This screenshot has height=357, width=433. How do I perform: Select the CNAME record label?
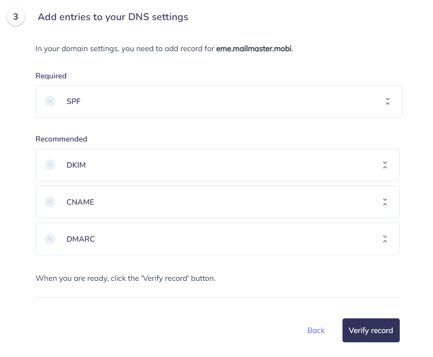pos(80,202)
